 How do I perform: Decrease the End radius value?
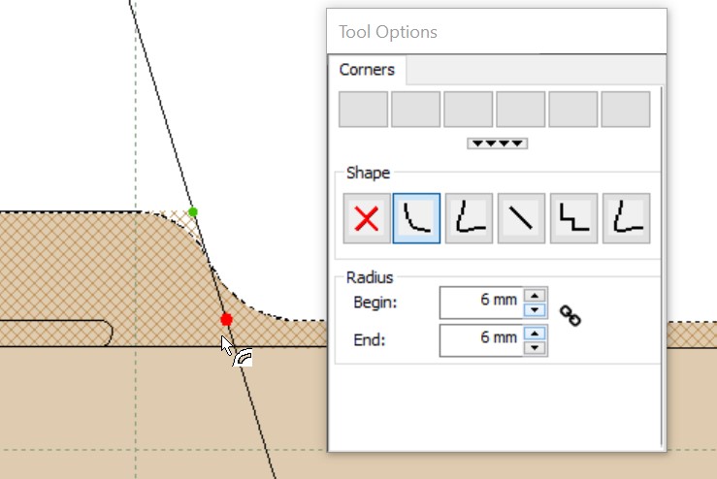point(535,348)
